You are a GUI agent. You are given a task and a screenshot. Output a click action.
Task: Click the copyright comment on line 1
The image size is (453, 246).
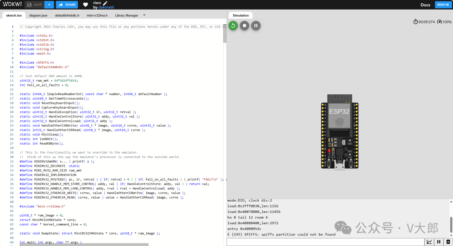pyautogui.click(x=123, y=26)
